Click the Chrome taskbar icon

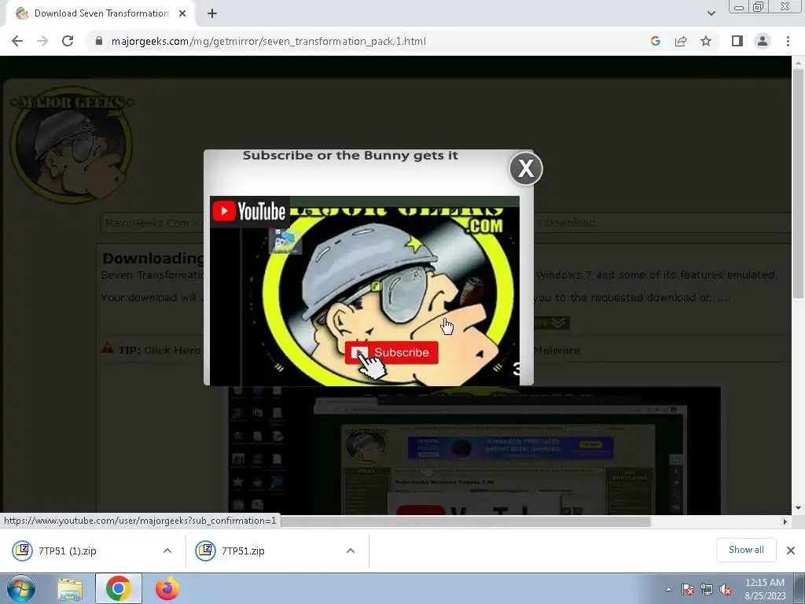pos(118,588)
